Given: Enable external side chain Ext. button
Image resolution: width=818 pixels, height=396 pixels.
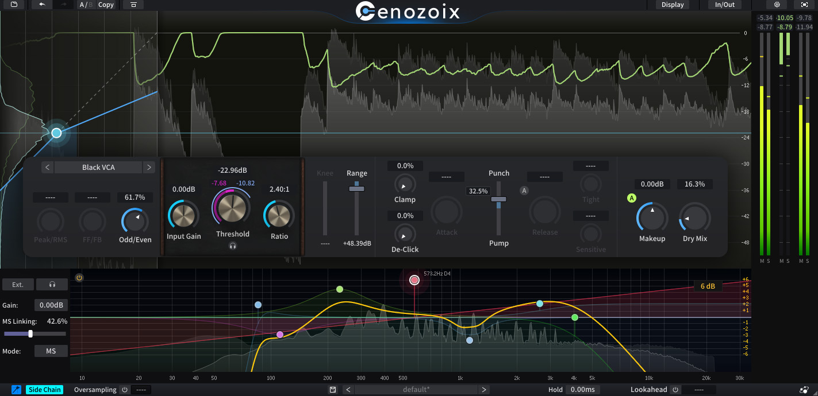Looking at the screenshot, I should point(18,285).
